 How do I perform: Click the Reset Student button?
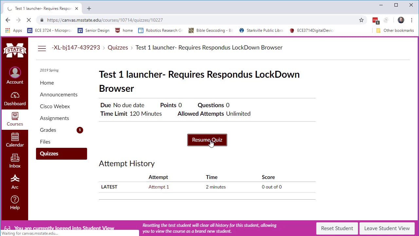tap(337, 228)
